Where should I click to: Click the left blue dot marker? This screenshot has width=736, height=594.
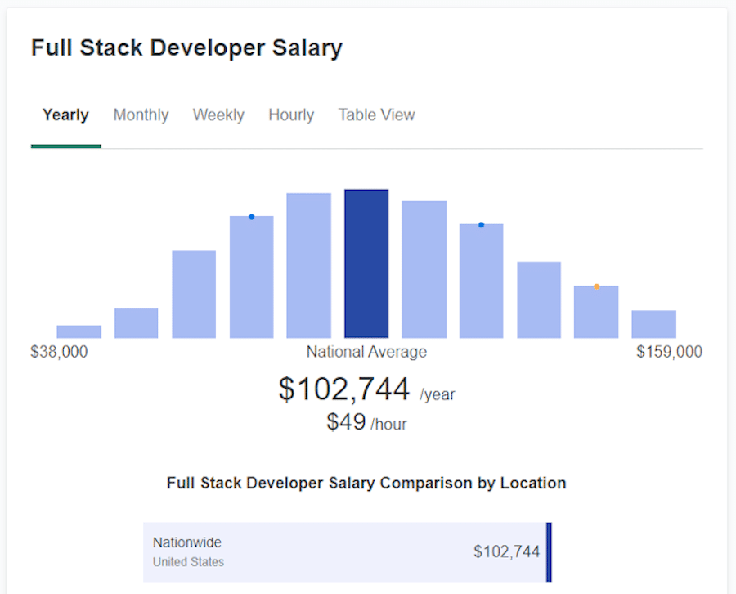click(252, 217)
